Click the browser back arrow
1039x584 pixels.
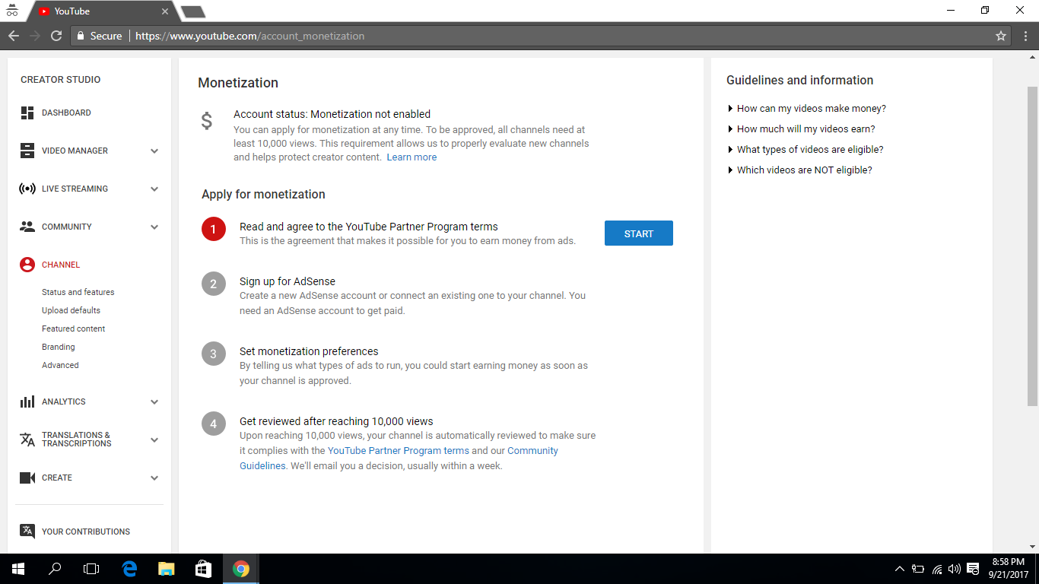coord(14,36)
